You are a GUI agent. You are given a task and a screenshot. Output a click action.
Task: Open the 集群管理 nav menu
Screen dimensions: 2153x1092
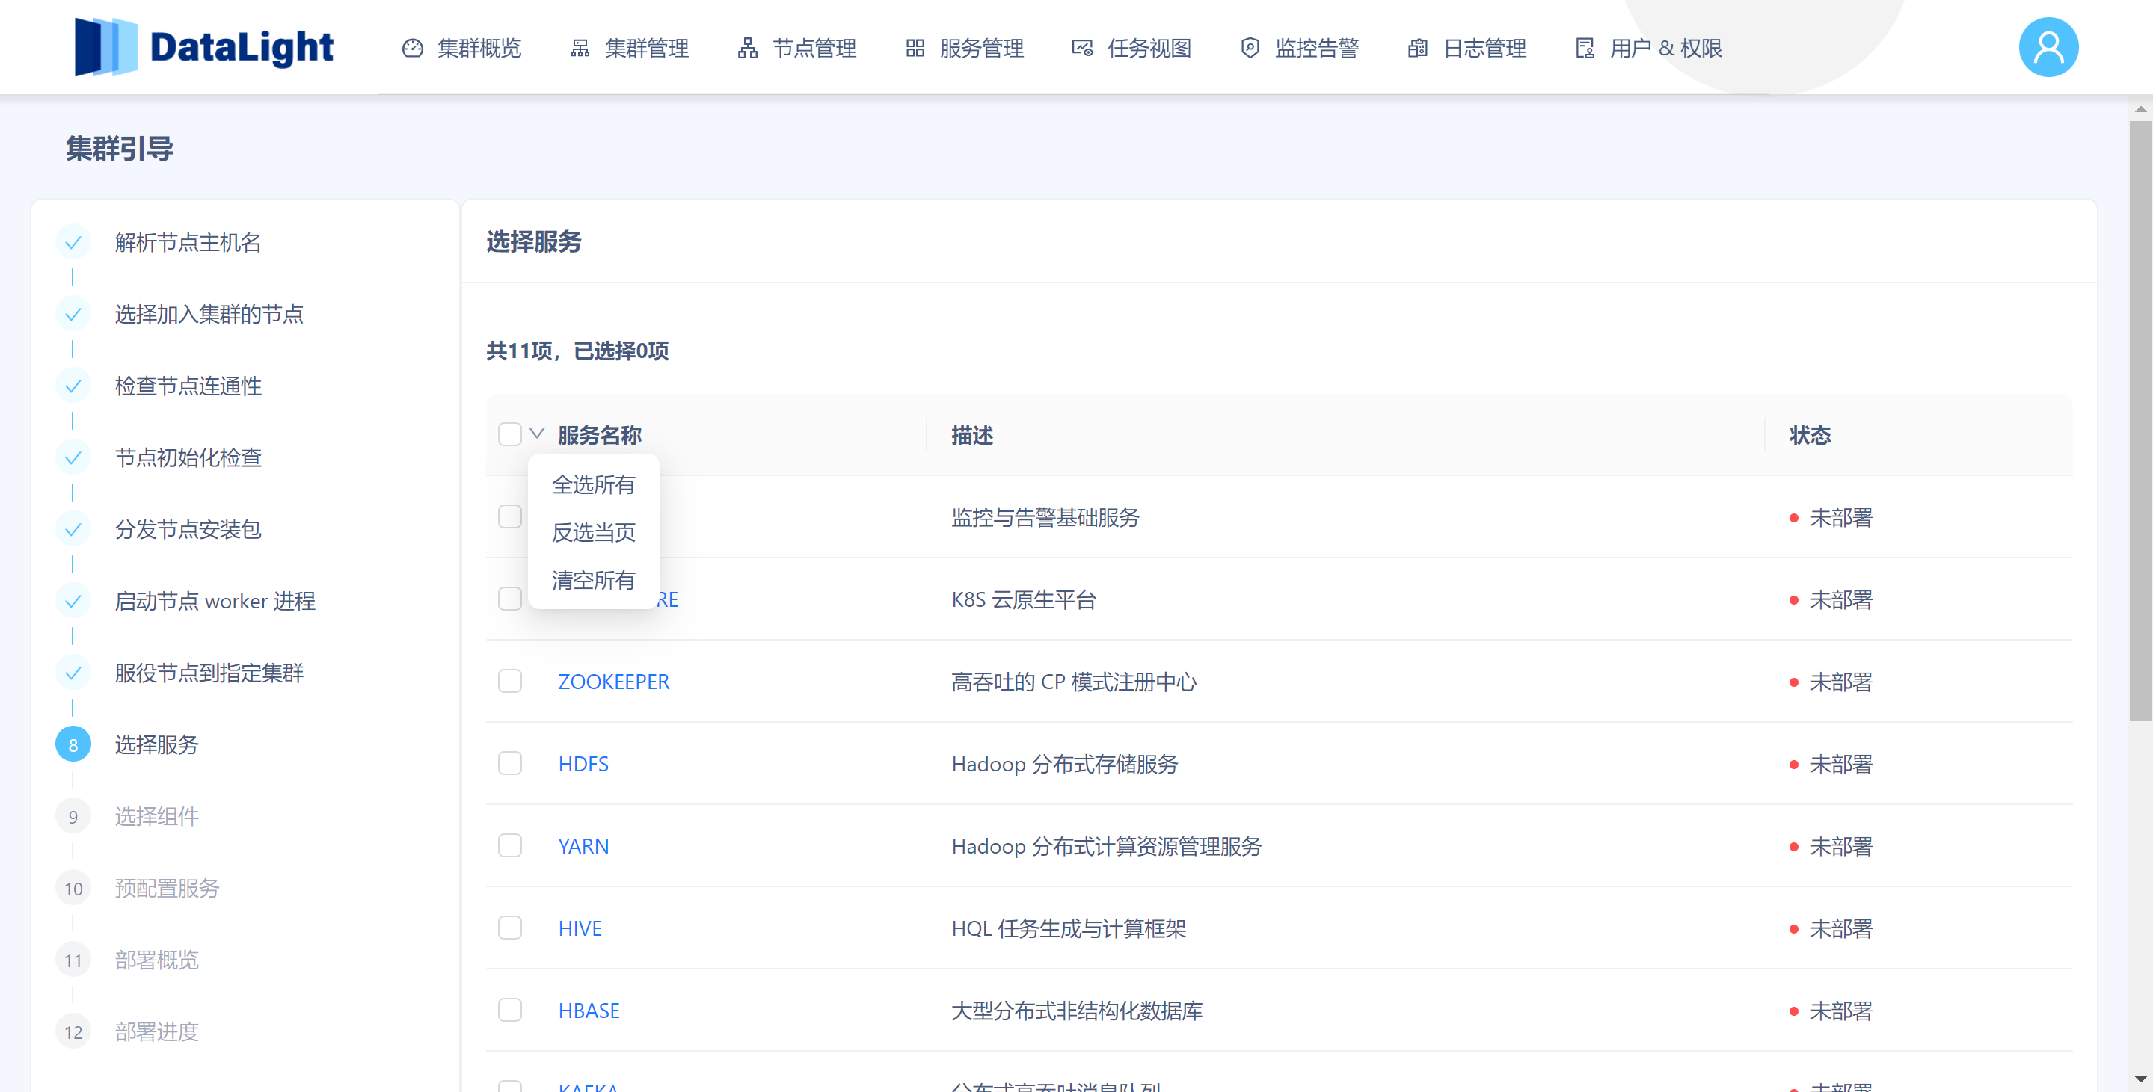(x=630, y=49)
